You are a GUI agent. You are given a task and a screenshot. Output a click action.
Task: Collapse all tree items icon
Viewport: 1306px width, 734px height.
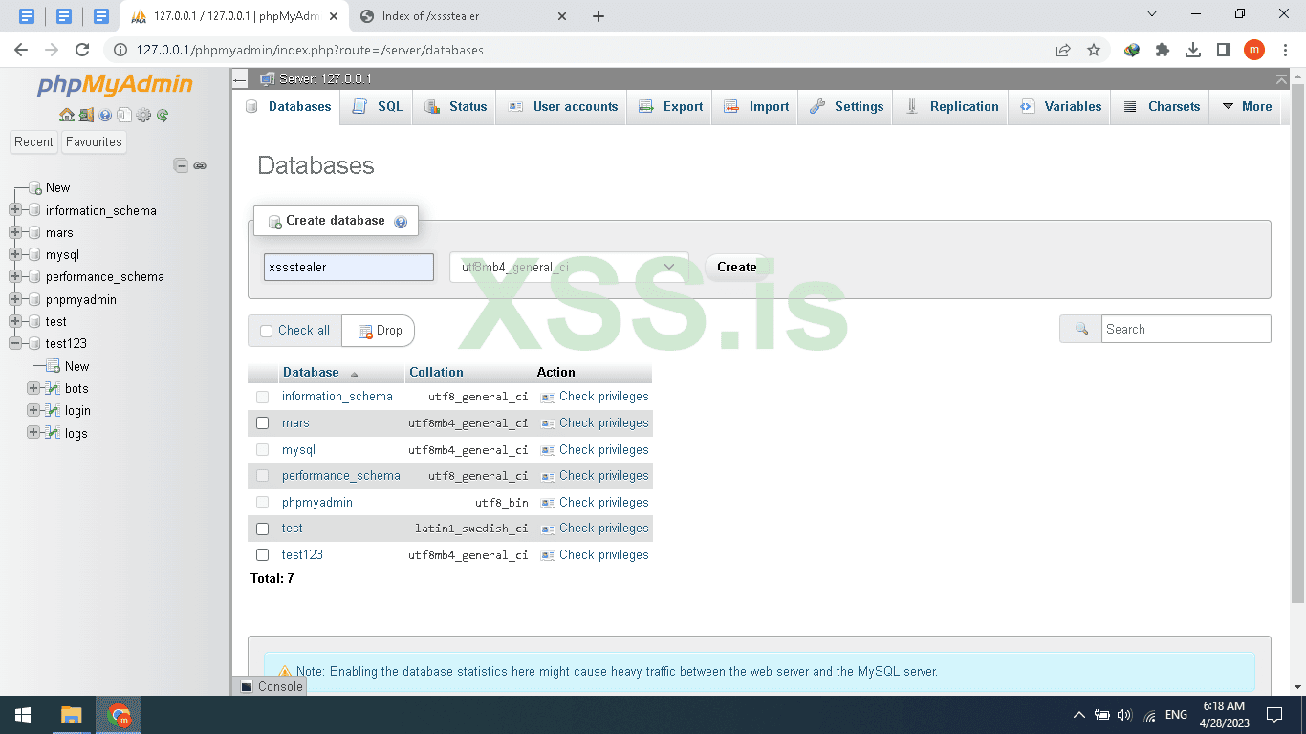(181, 165)
